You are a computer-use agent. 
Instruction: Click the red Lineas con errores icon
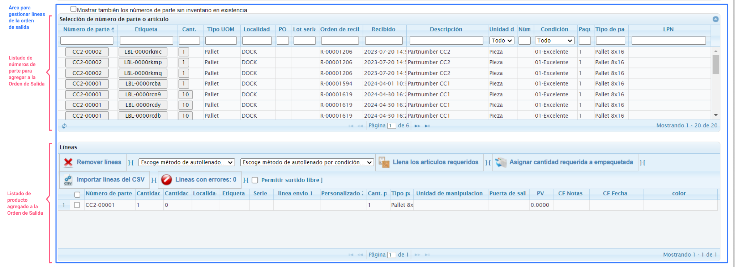pos(166,180)
